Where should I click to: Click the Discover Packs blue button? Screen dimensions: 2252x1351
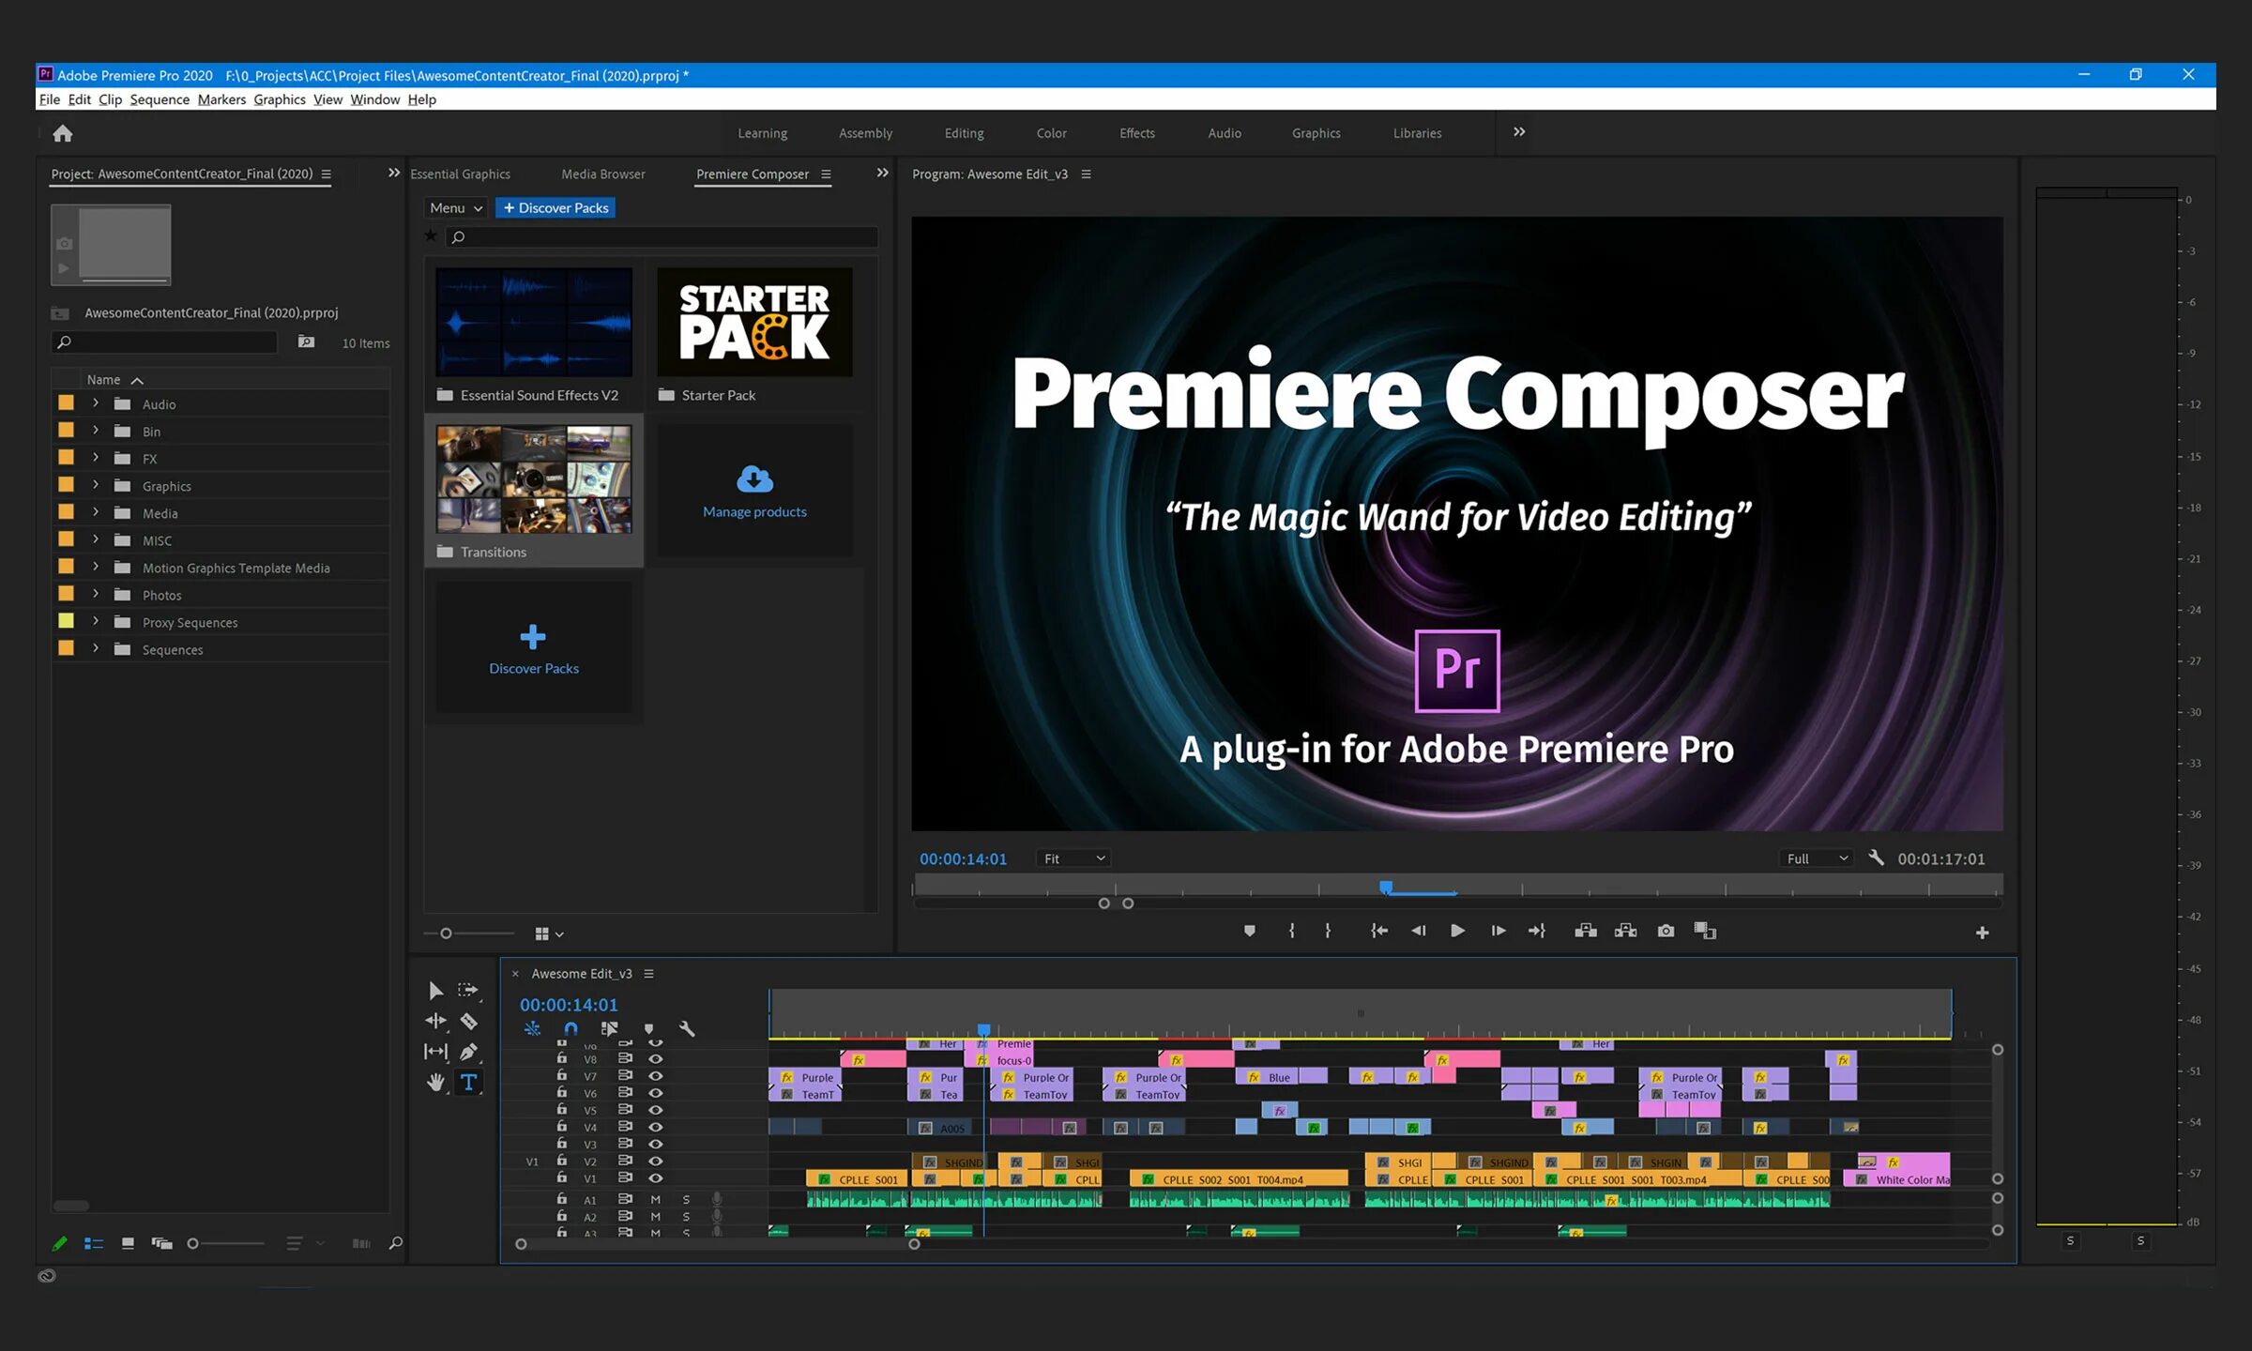[x=555, y=208]
